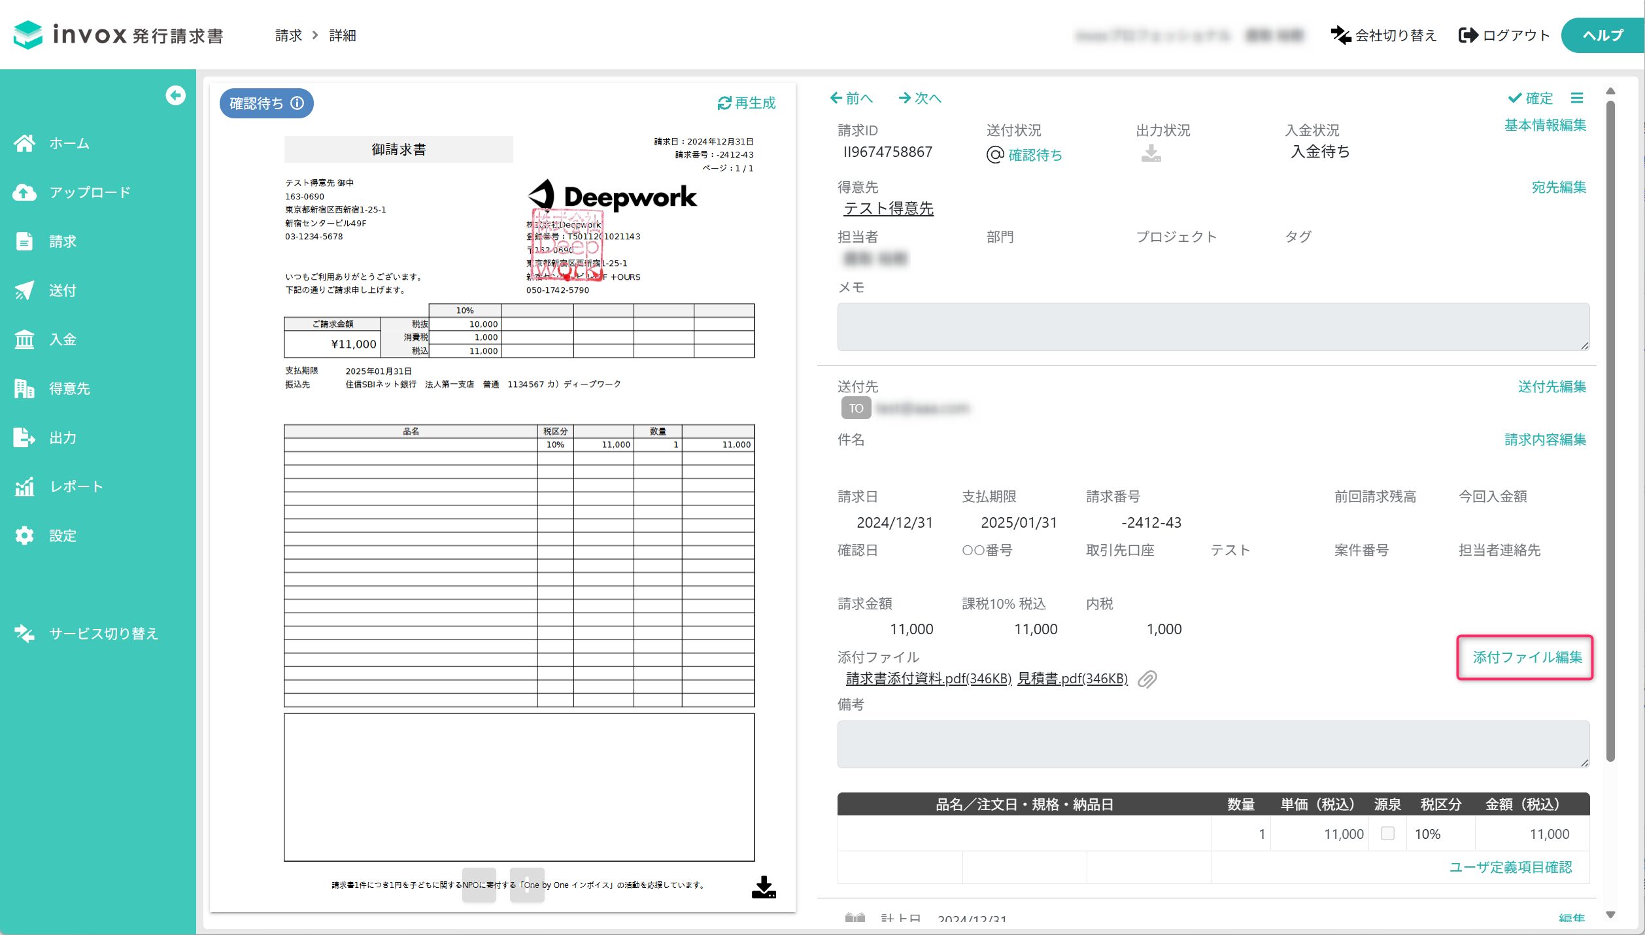Image resolution: width=1645 pixels, height=935 pixels.
Task: Open ホーム from the sidebar
Action: [69, 143]
